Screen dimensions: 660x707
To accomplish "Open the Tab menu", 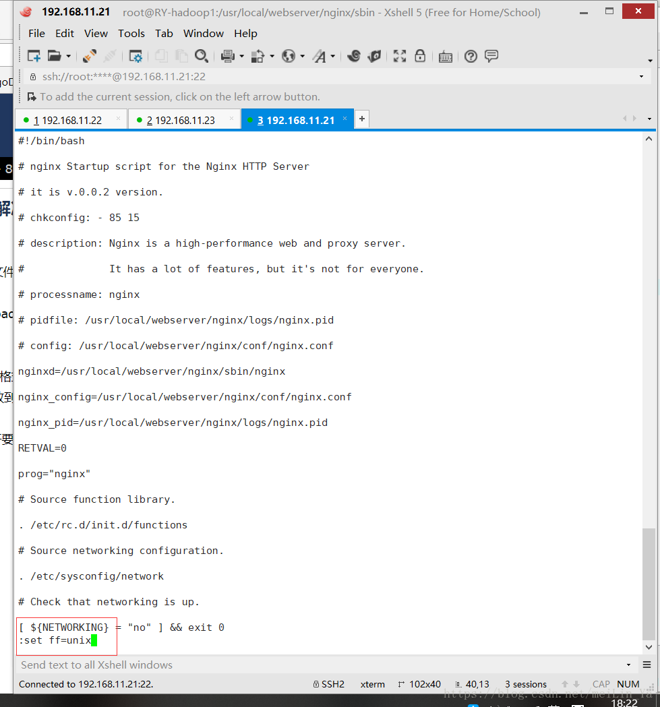I will (164, 34).
